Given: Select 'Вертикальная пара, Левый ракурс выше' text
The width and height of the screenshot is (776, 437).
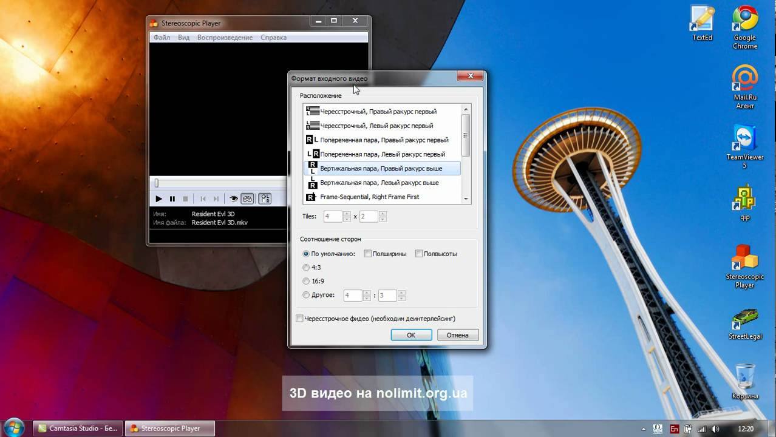Looking at the screenshot, I should tap(379, 183).
